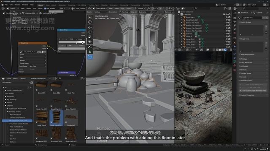The image size is (270, 151).
Task: Select Desert Temple Pack catalog item
Action: [x=17, y=118]
